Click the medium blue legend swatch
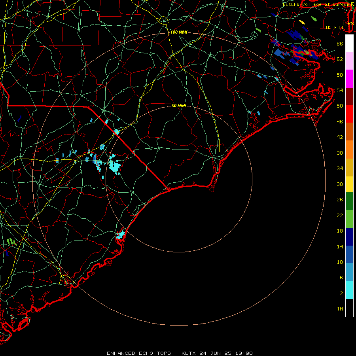The image size is (356, 356). coord(349,254)
